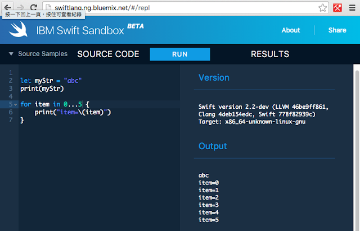360x231 pixels.
Task: Bookmark page with the star icon
Action: [x=322, y=8]
